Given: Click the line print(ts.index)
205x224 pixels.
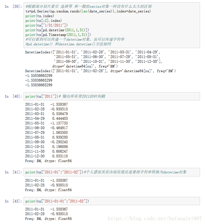Looking at the screenshot, I should click(x=40, y=16).
